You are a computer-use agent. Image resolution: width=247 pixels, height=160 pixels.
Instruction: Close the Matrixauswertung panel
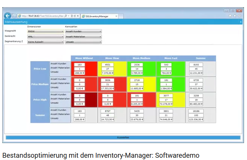click(241, 22)
